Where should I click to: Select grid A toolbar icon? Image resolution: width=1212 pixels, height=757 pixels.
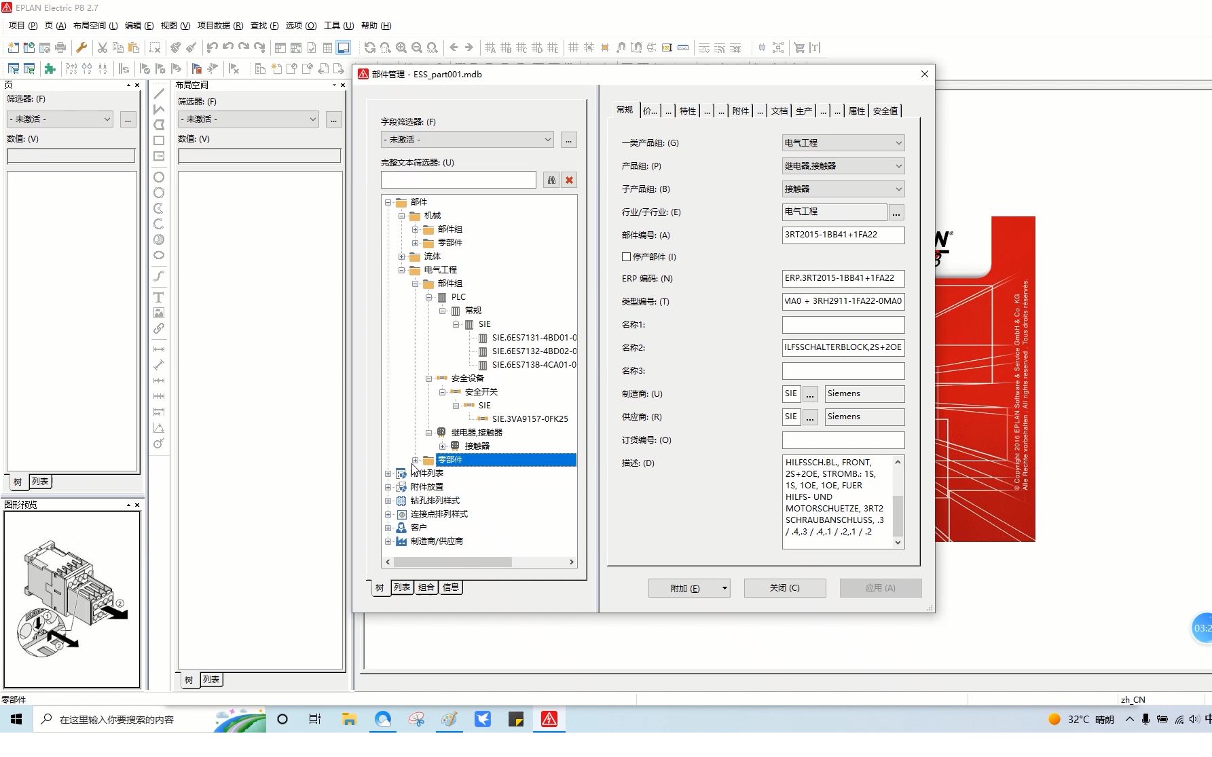(490, 47)
